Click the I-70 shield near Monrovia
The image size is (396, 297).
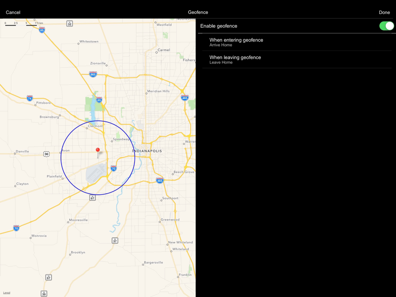pyautogui.click(x=16, y=228)
